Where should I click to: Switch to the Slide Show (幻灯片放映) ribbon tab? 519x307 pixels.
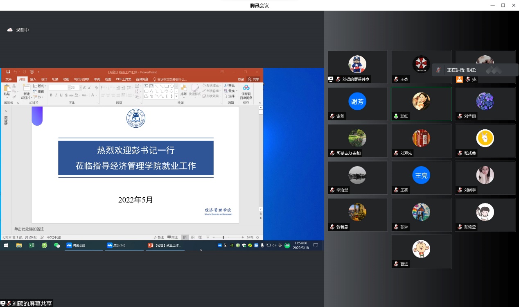[82, 79]
